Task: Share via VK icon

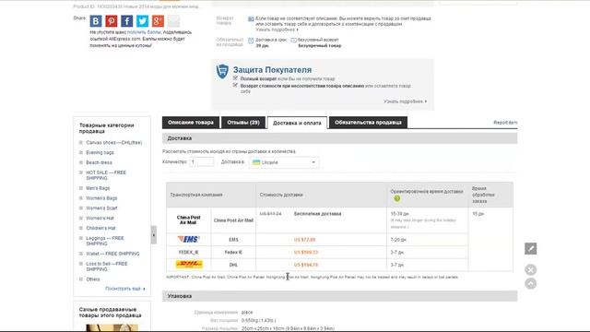Action: 96,21
